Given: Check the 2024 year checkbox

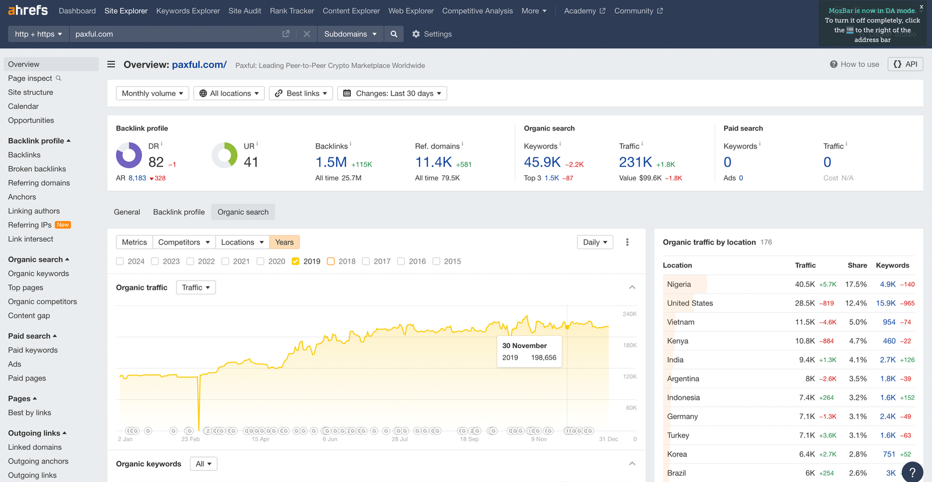Looking at the screenshot, I should [x=120, y=261].
